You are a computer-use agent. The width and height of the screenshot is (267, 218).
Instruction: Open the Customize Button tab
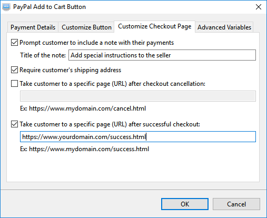click(86, 27)
